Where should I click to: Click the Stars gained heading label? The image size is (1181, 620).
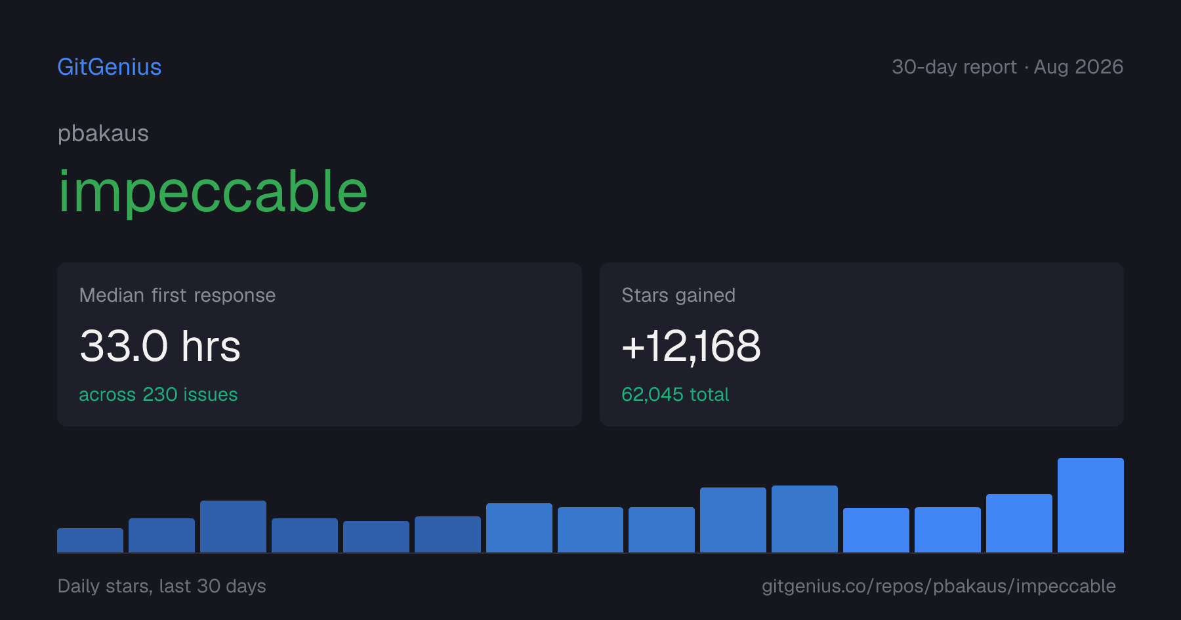point(678,295)
